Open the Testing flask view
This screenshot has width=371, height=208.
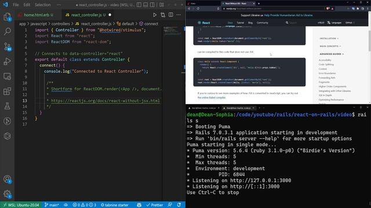[7, 106]
